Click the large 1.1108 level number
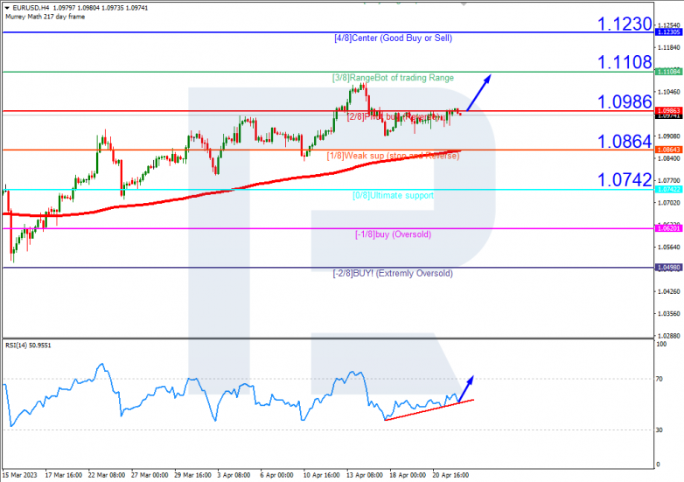Image resolution: width=684 pixels, height=482 pixels. tap(625, 62)
